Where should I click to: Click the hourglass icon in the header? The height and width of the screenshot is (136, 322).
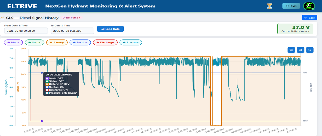tap(269, 6)
